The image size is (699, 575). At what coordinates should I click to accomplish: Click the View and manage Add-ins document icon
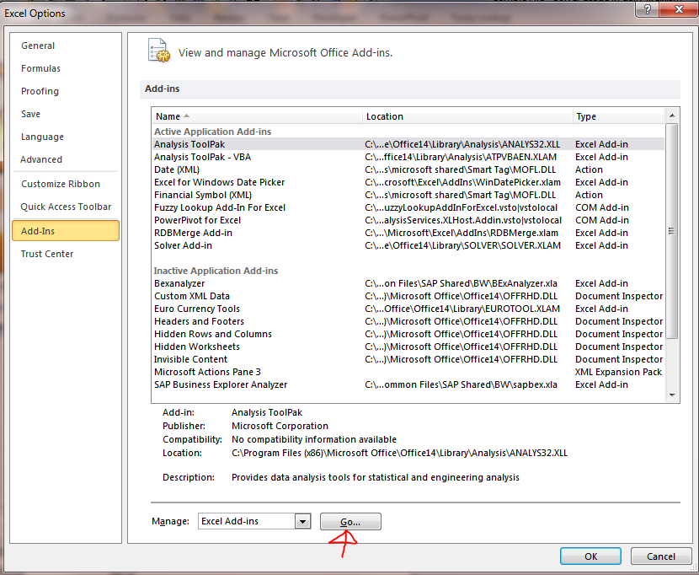(158, 50)
